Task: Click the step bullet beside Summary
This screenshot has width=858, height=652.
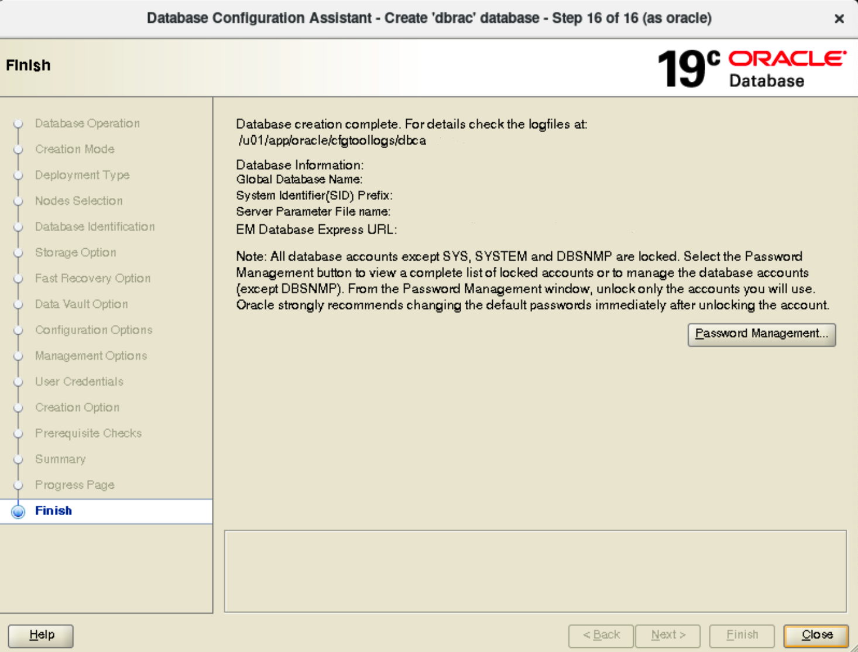Action: pyautogui.click(x=18, y=459)
